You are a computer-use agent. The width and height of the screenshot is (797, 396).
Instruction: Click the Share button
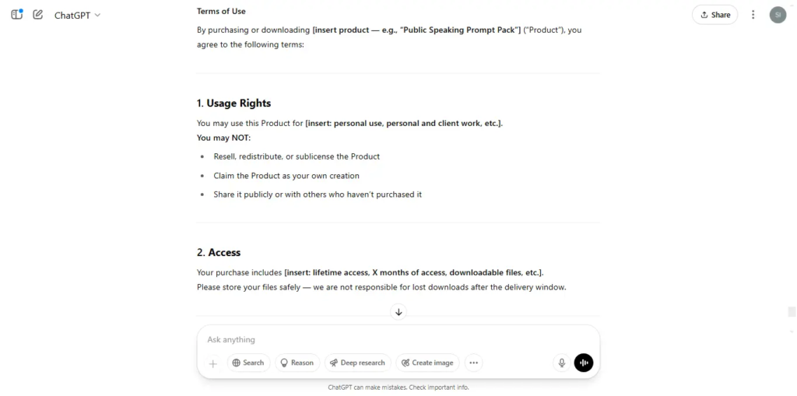click(714, 15)
